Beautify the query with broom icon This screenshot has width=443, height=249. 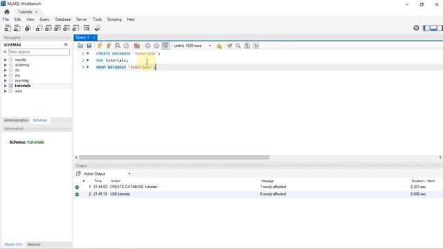[x=229, y=46]
